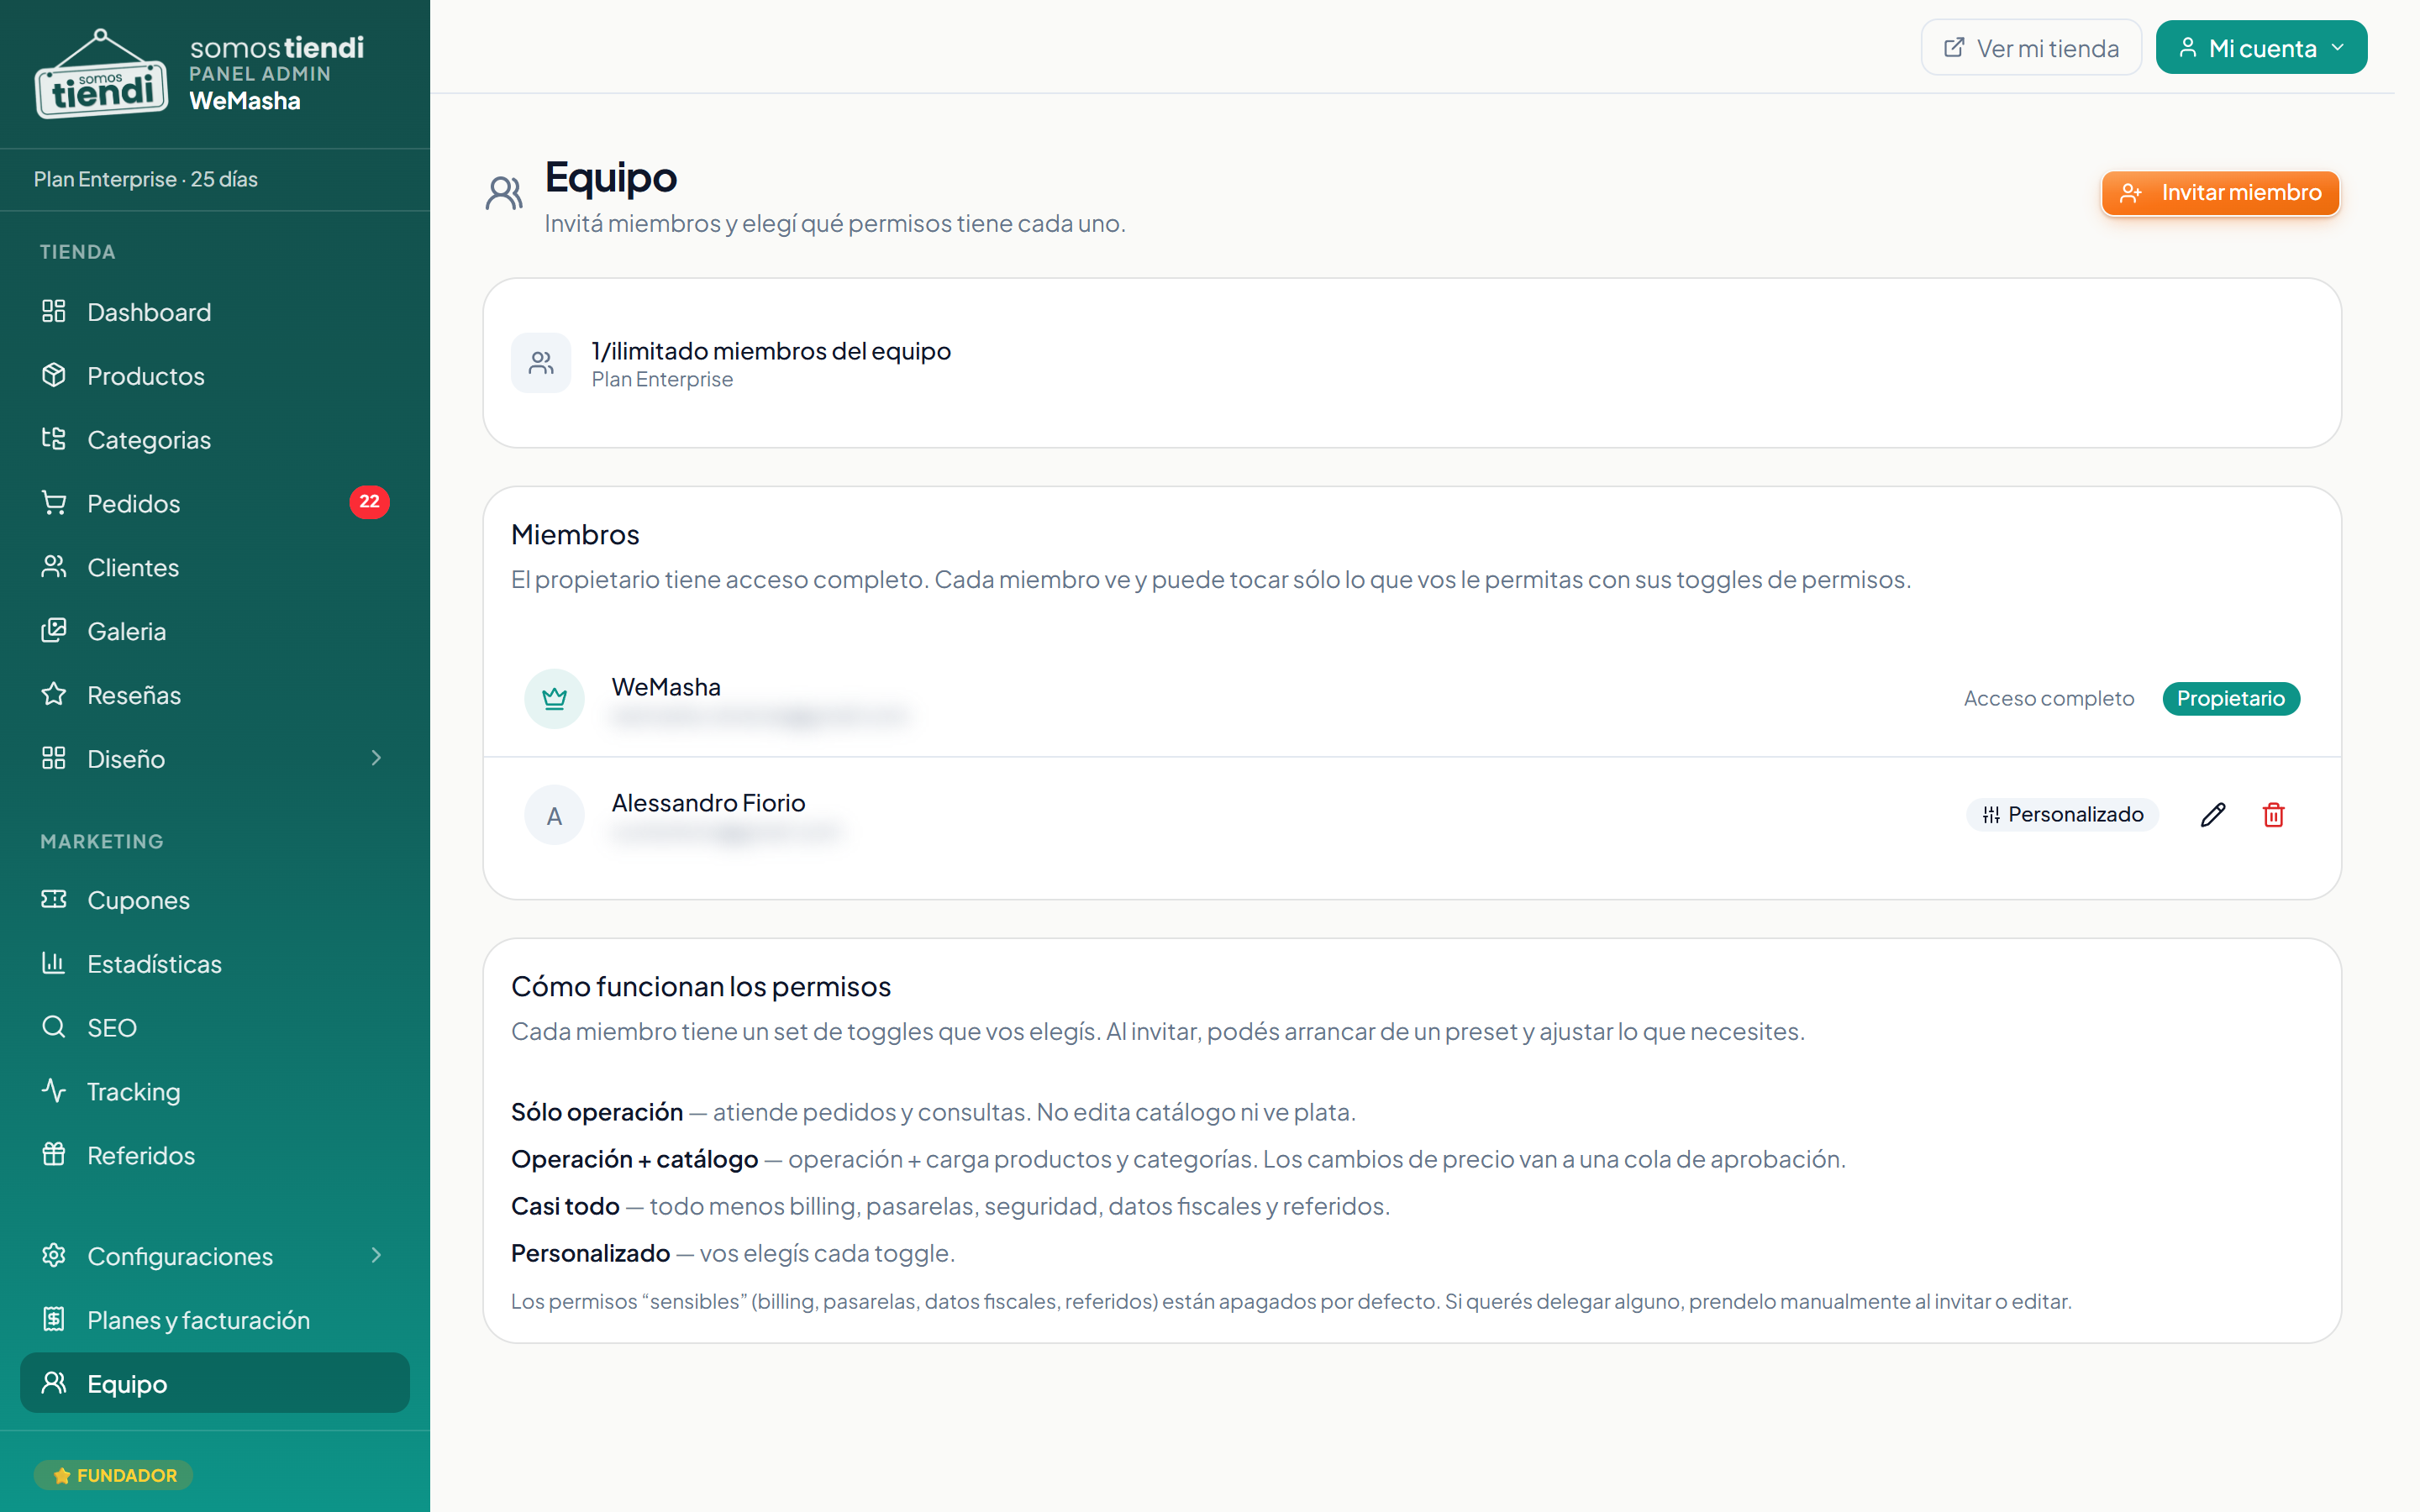This screenshot has height=1512, width=2420.
Task: Click the Invitar miembro button
Action: pos(2220,193)
